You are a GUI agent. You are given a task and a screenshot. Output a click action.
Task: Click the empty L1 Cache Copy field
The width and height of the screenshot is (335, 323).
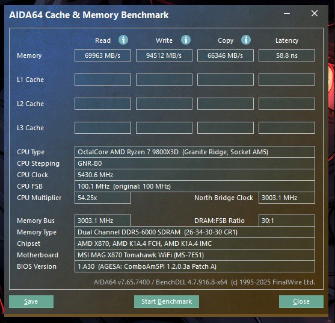226,80
